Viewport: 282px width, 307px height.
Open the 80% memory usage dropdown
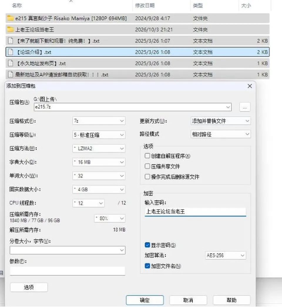pos(110,218)
